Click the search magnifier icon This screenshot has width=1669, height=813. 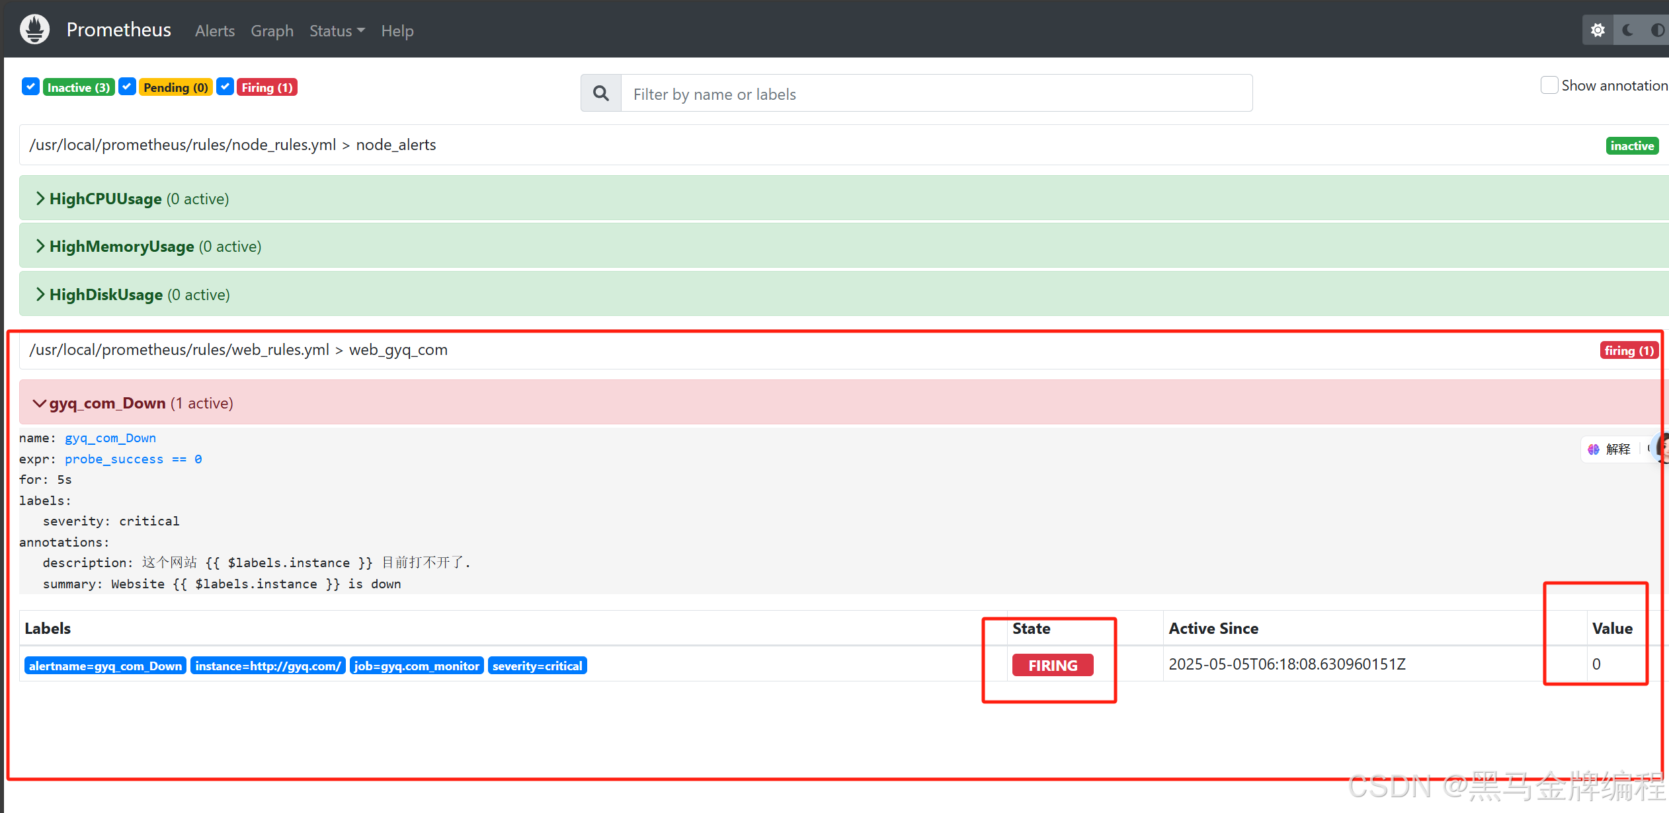pyautogui.click(x=600, y=93)
